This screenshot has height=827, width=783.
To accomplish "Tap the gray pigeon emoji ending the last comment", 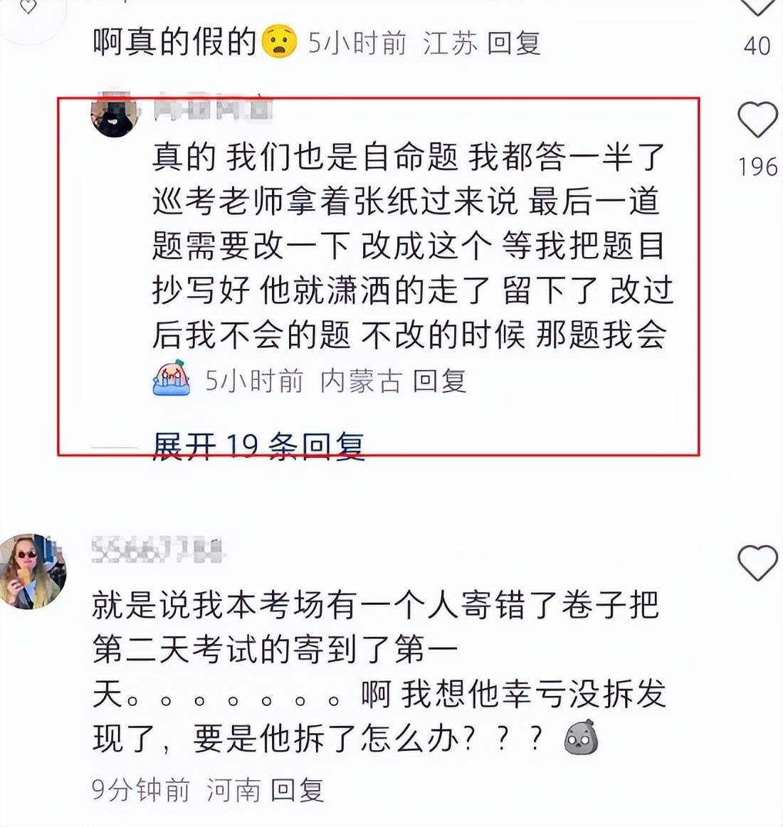I will 581,737.
